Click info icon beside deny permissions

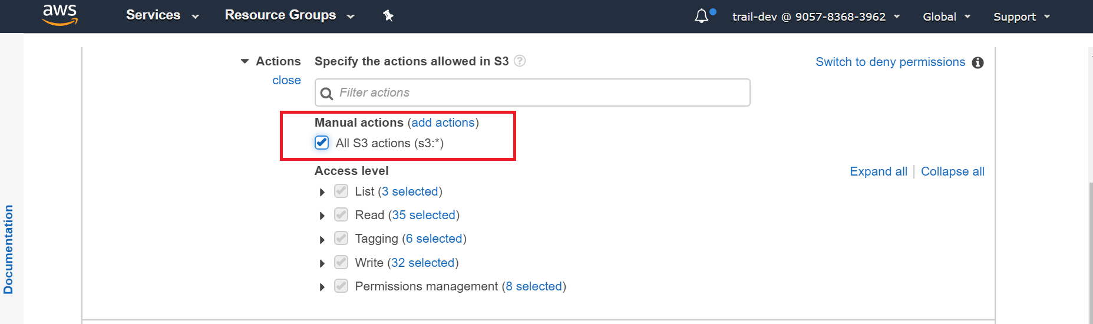pyautogui.click(x=978, y=62)
